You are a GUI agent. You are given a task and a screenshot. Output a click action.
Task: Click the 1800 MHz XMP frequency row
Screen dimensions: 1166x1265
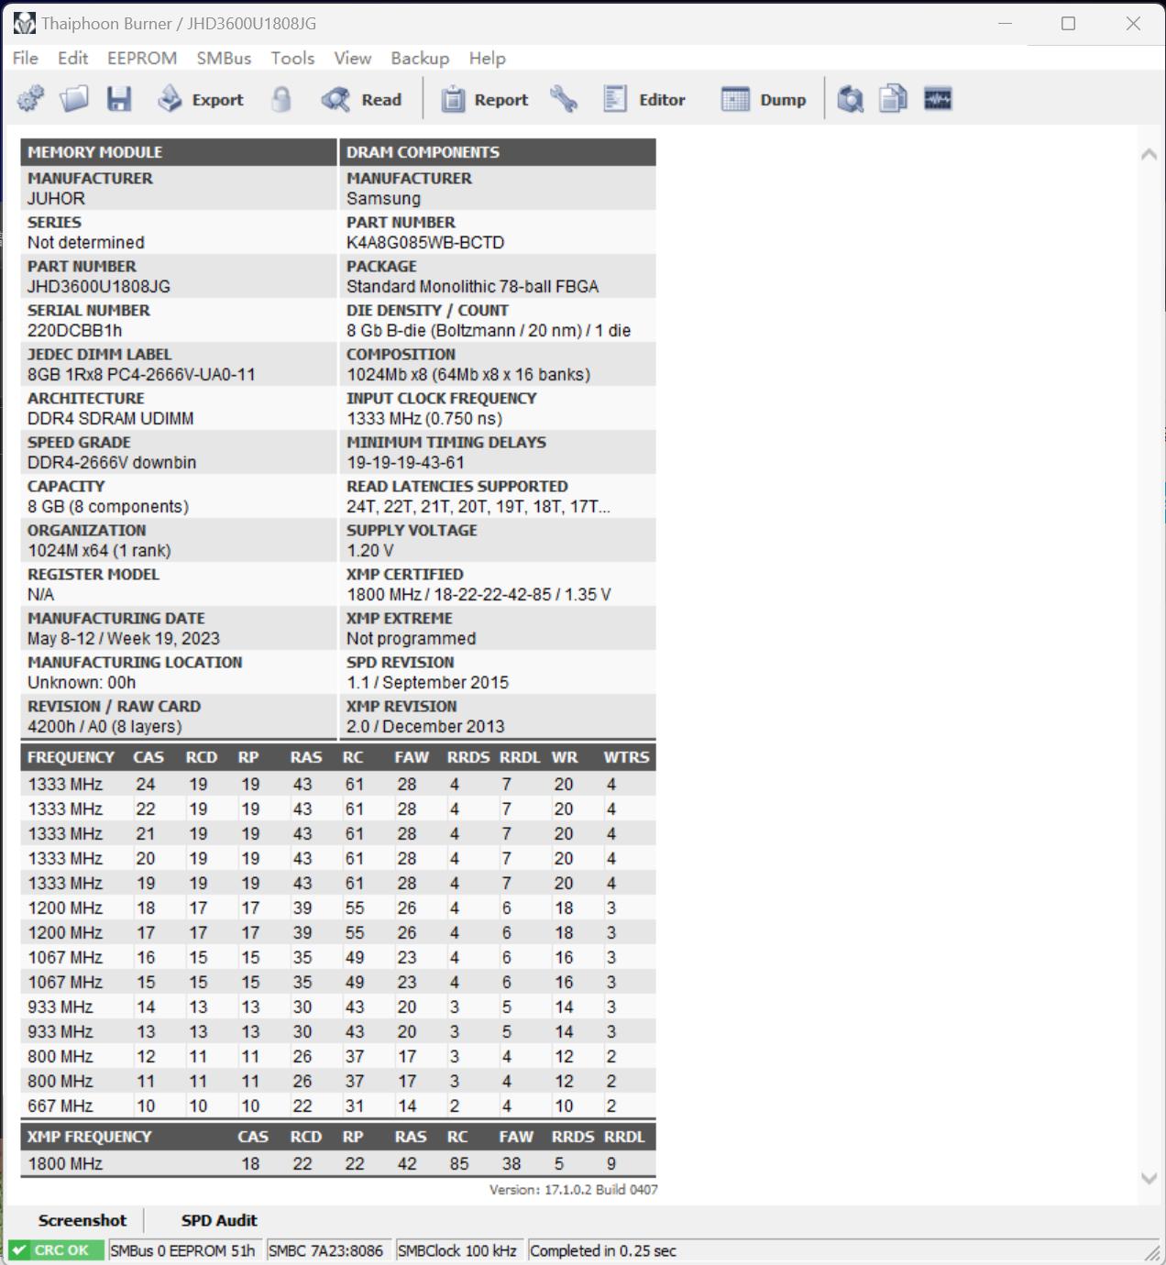338,1163
